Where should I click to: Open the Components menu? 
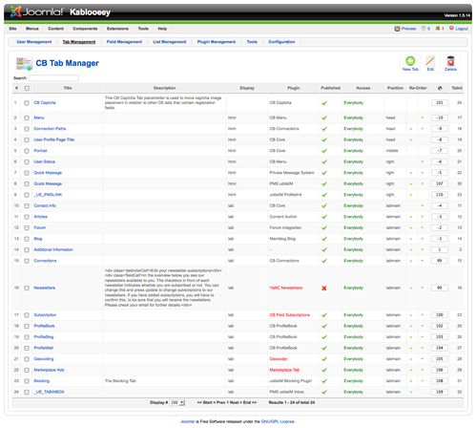click(x=85, y=29)
